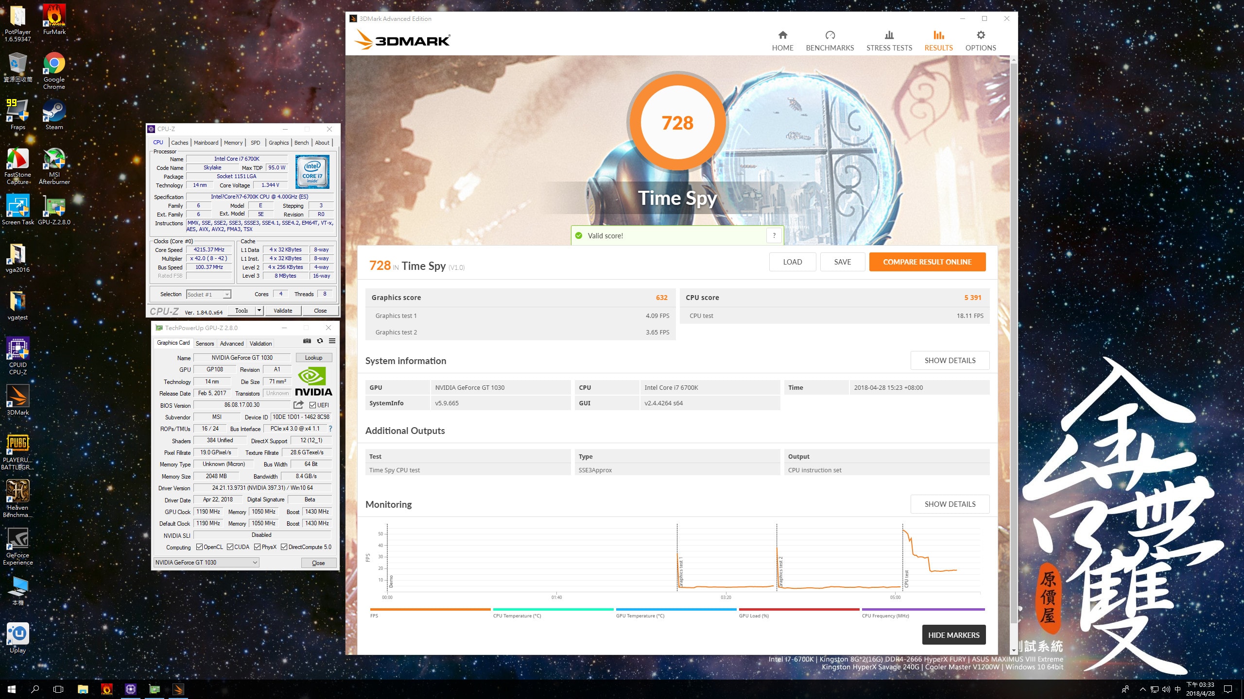The width and height of the screenshot is (1244, 699).
Task: Open the NVIDIA GeForce GT 1030 GPU selector dropdown
Action: (206, 563)
